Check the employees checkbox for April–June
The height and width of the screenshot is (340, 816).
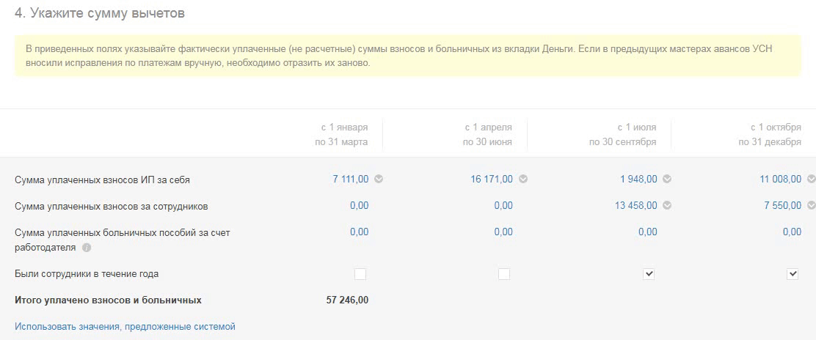(504, 274)
